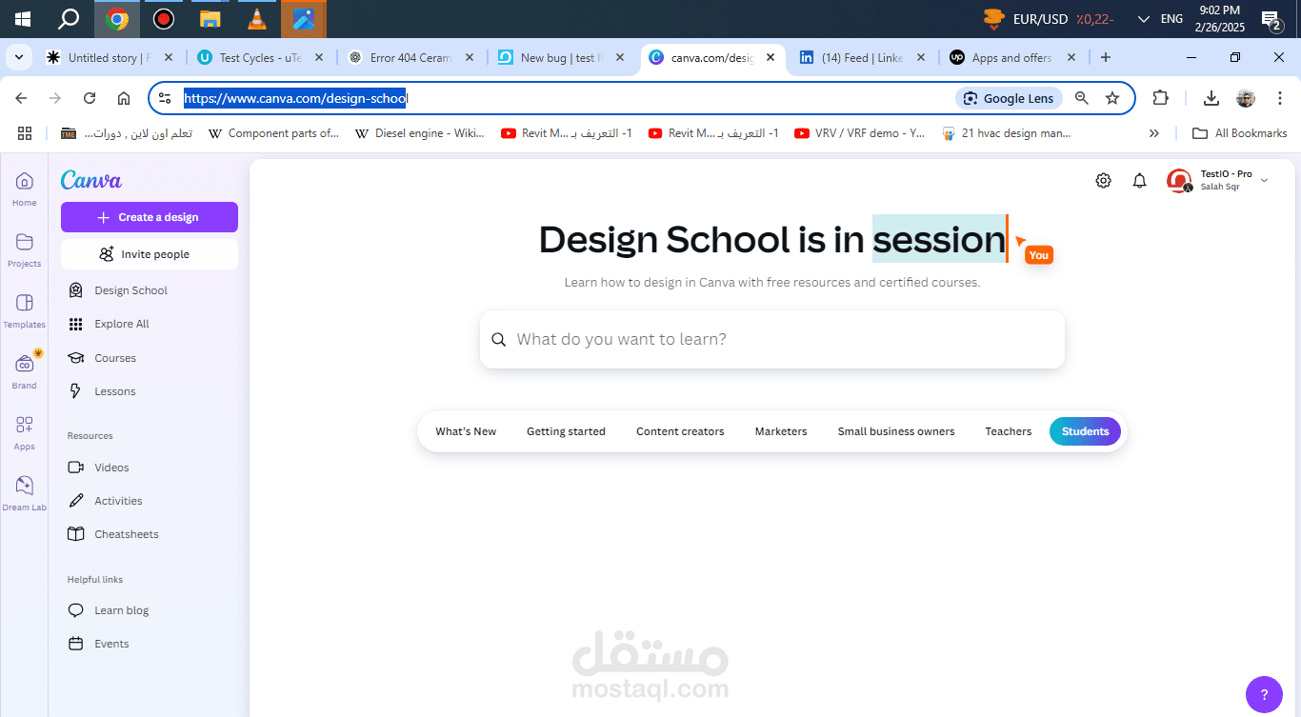
Task: Open Canva Home from the sidebar
Action: point(25,189)
